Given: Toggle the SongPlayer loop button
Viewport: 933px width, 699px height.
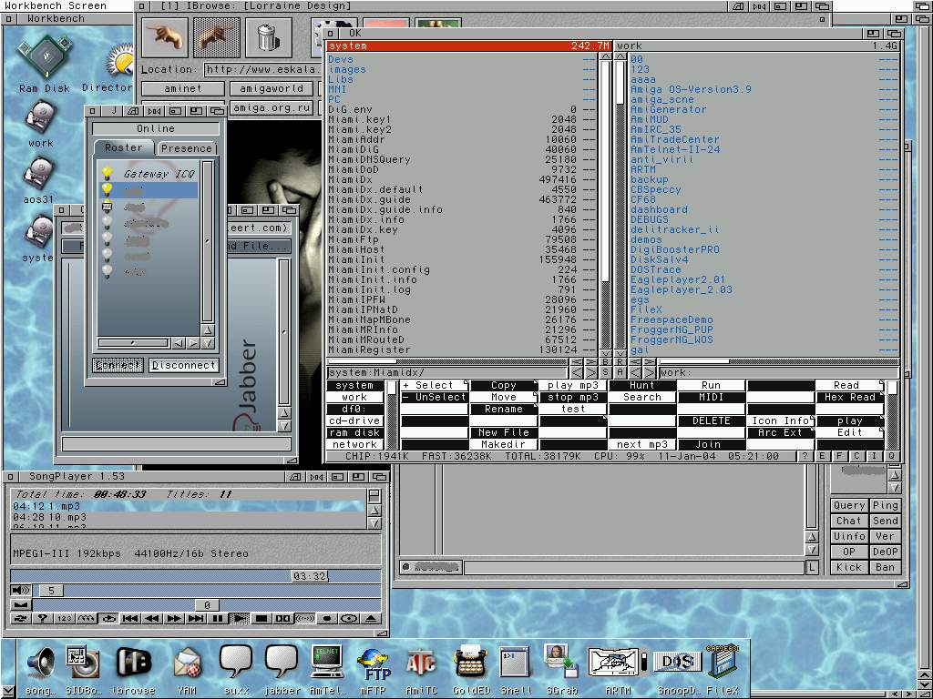Looking at the screenshot, I should [x=108, y=618].
